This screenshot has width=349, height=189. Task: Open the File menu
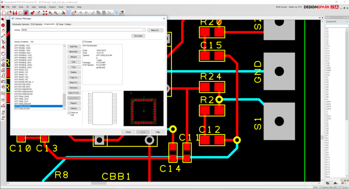(8, 7)
